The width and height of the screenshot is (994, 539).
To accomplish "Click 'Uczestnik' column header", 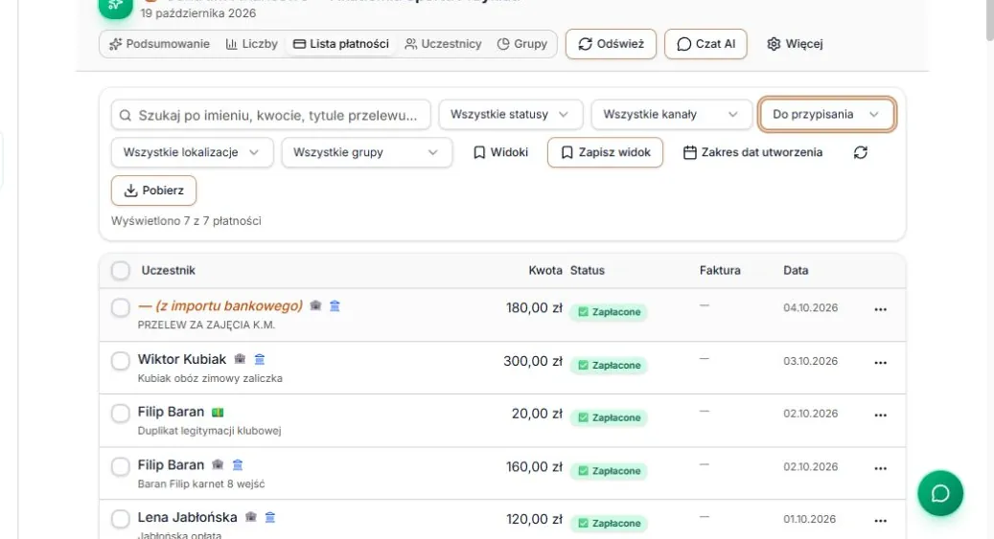I will tap(168, 270).
